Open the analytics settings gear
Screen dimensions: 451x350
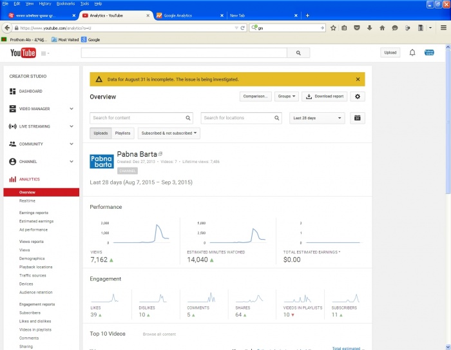pyautogui.click(x=358, y=96)
